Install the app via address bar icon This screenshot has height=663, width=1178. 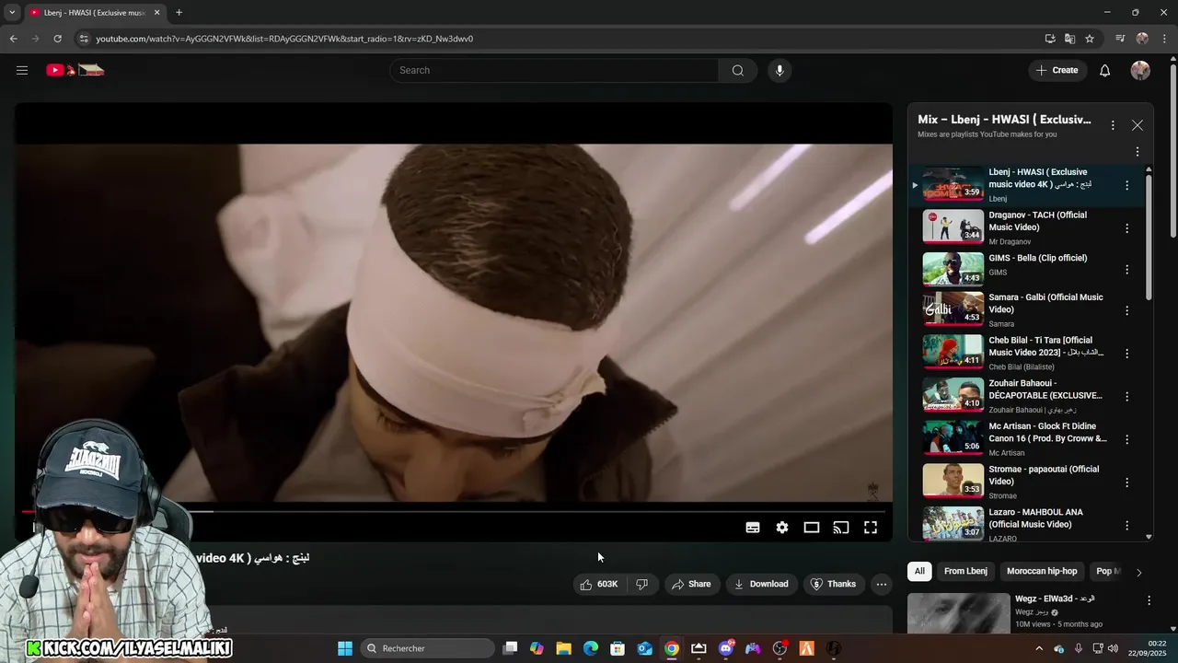click(1049, 39)
